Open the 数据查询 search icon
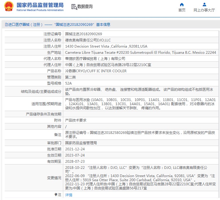Screen dimensions: 220x200 74,7
